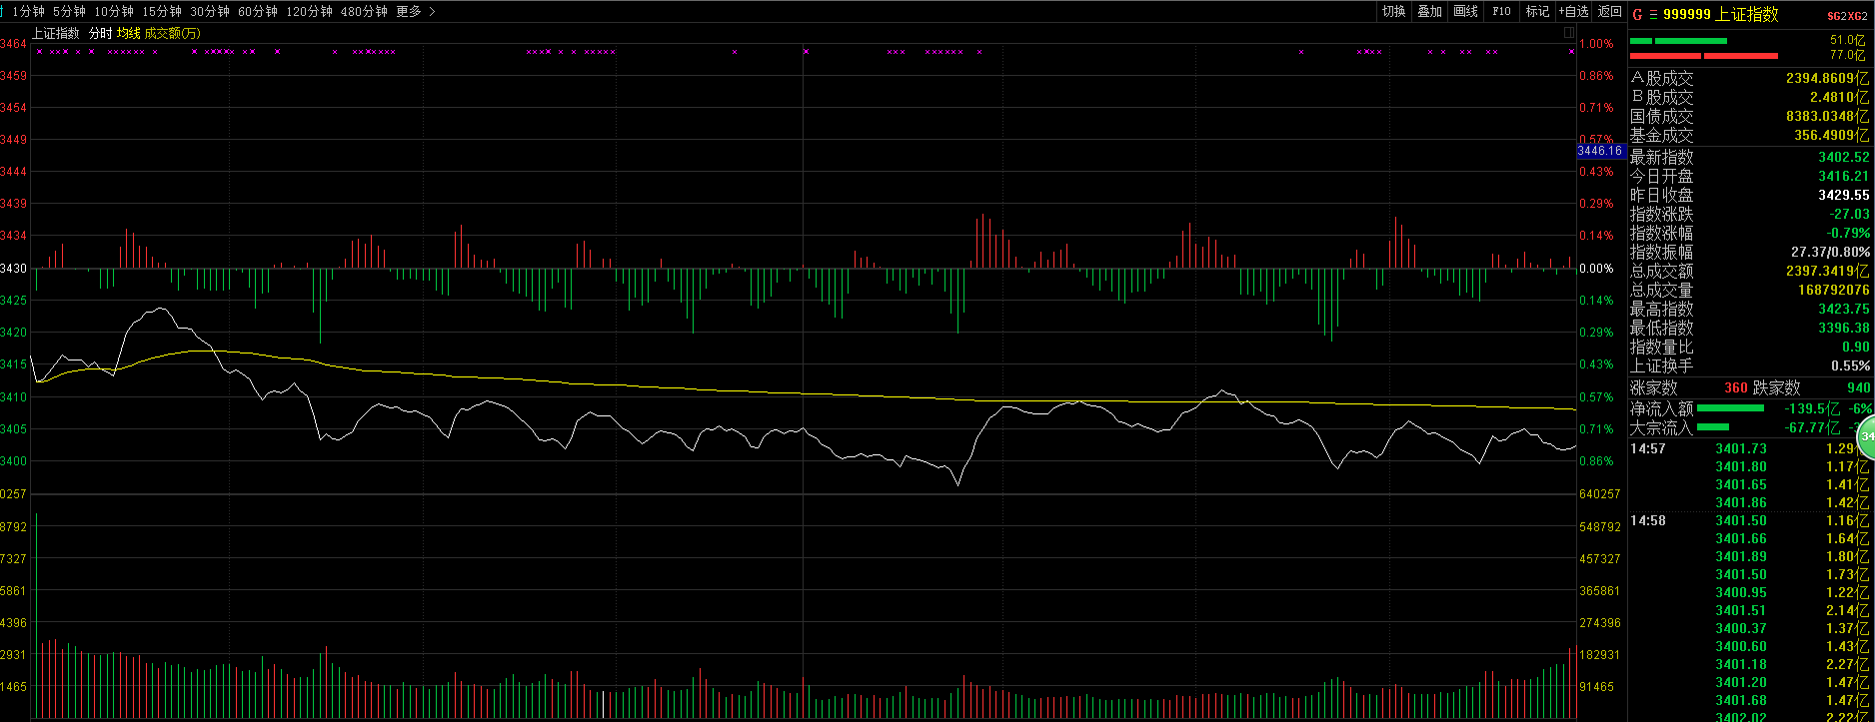Click the 基金成交 row
The width and height of the screenshot is (1875, 722).
pos(1750,135)
